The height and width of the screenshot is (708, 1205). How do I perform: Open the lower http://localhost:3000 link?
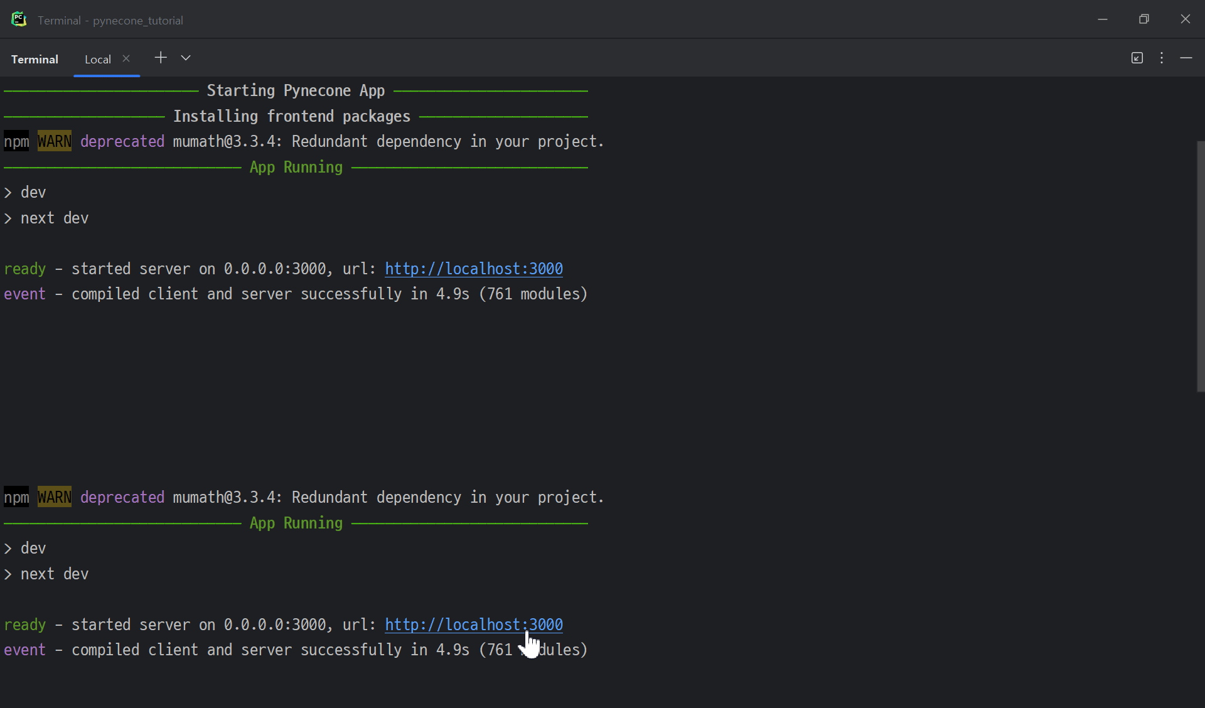(x=473, y=625)
